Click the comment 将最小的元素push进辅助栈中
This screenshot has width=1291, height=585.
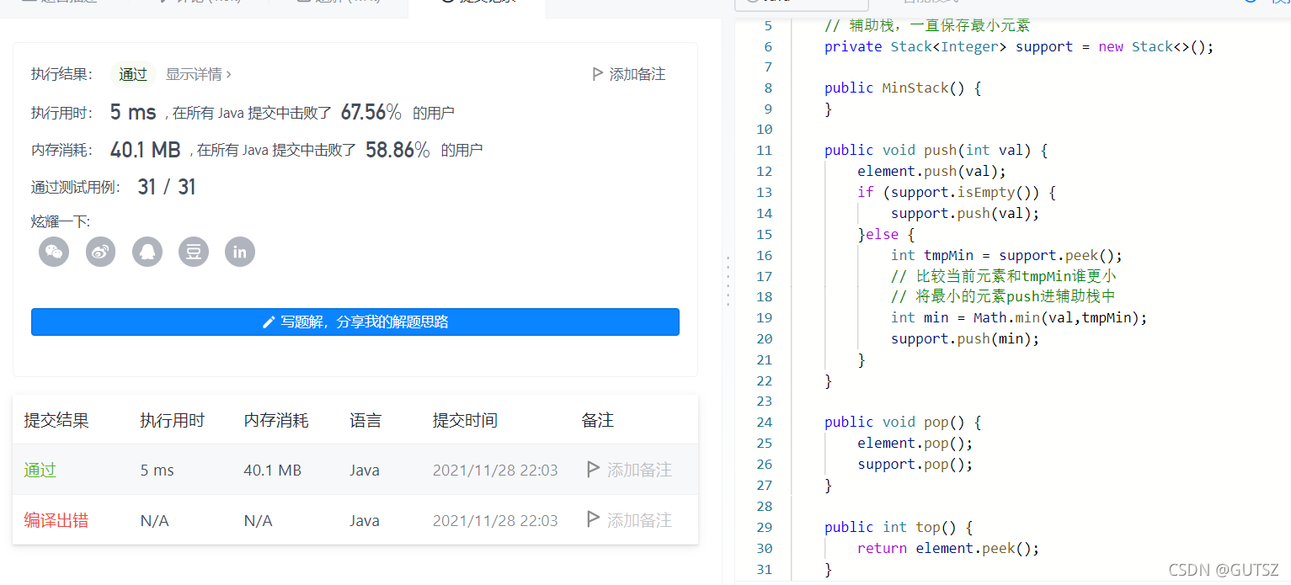(x=1003, y=297)
